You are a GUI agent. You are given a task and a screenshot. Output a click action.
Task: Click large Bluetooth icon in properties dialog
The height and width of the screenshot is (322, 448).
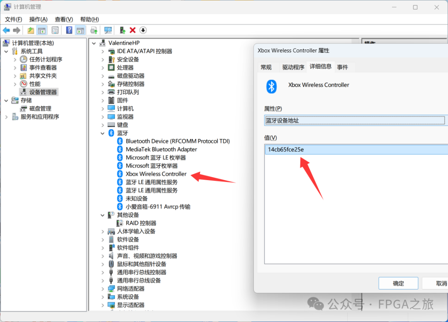(271, 86)
